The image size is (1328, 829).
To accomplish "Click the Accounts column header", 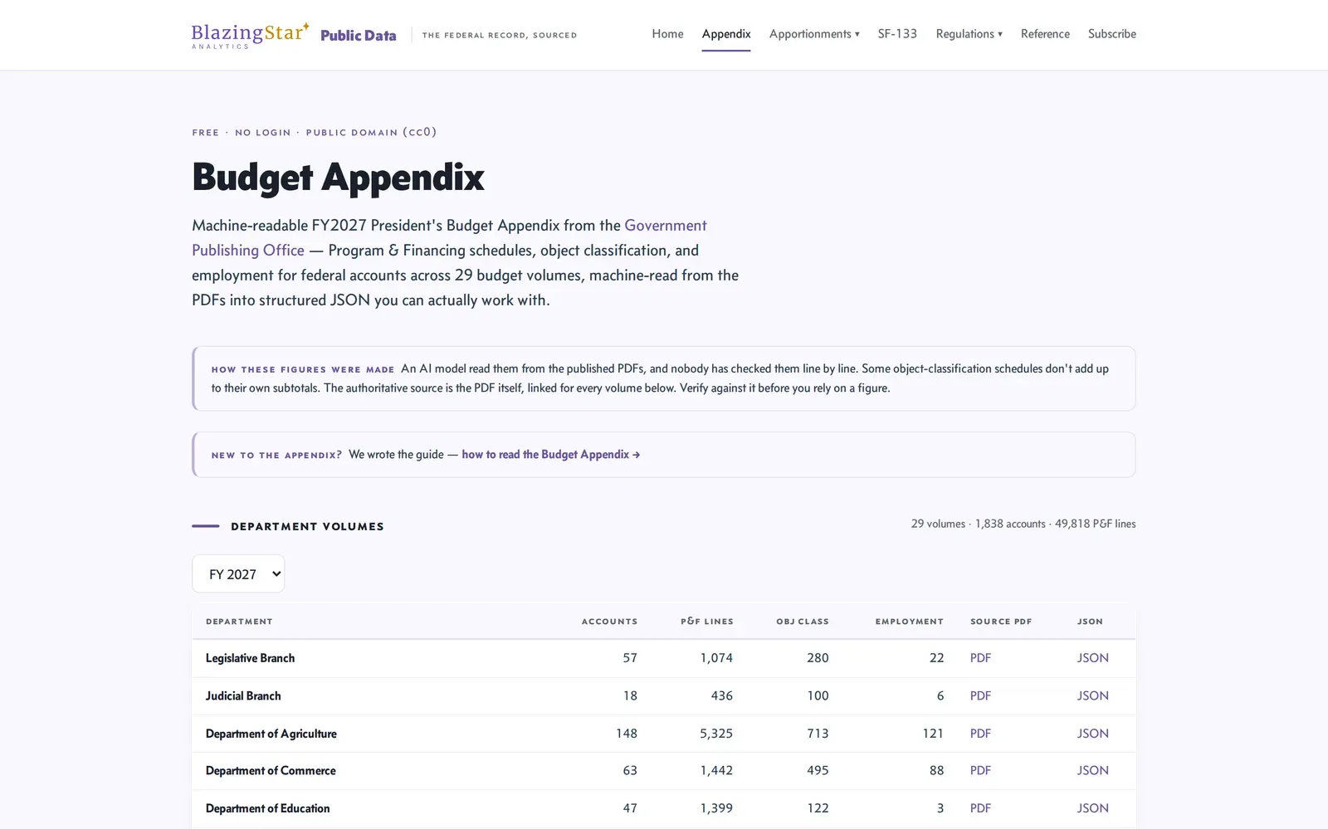I will tap(609, 622).
